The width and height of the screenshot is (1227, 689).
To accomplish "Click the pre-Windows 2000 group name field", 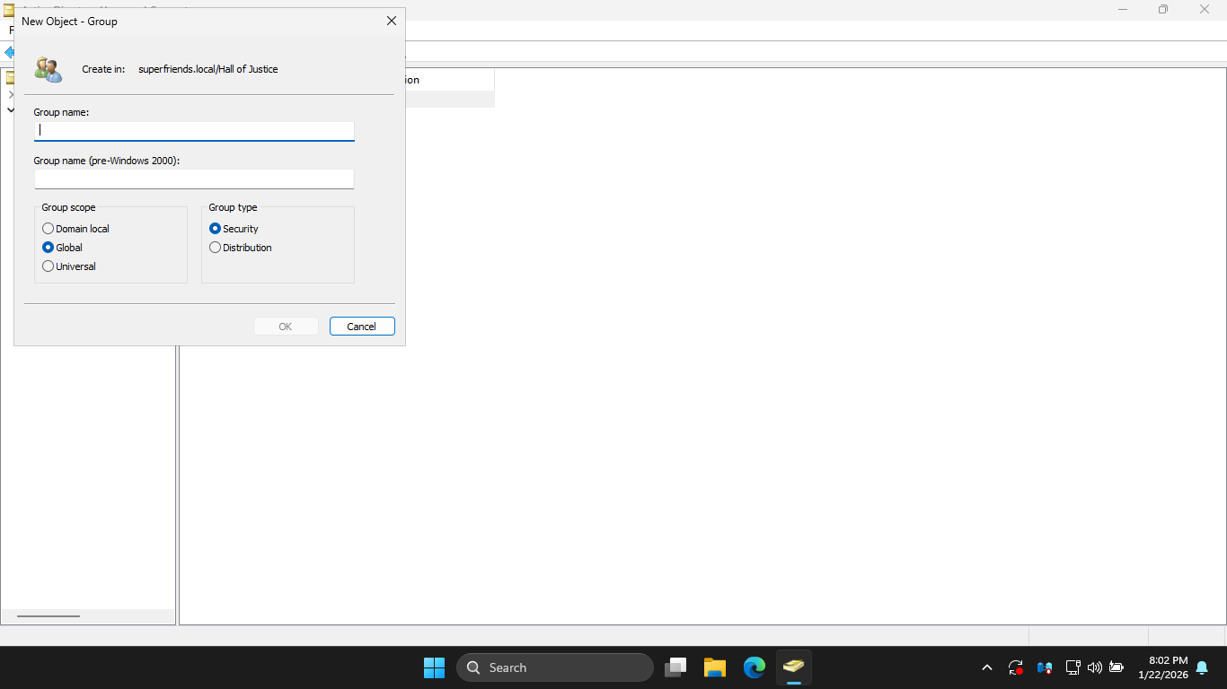I will tap(194, 179).
